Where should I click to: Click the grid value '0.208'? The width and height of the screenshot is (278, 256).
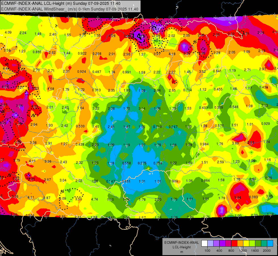[97, 54]
